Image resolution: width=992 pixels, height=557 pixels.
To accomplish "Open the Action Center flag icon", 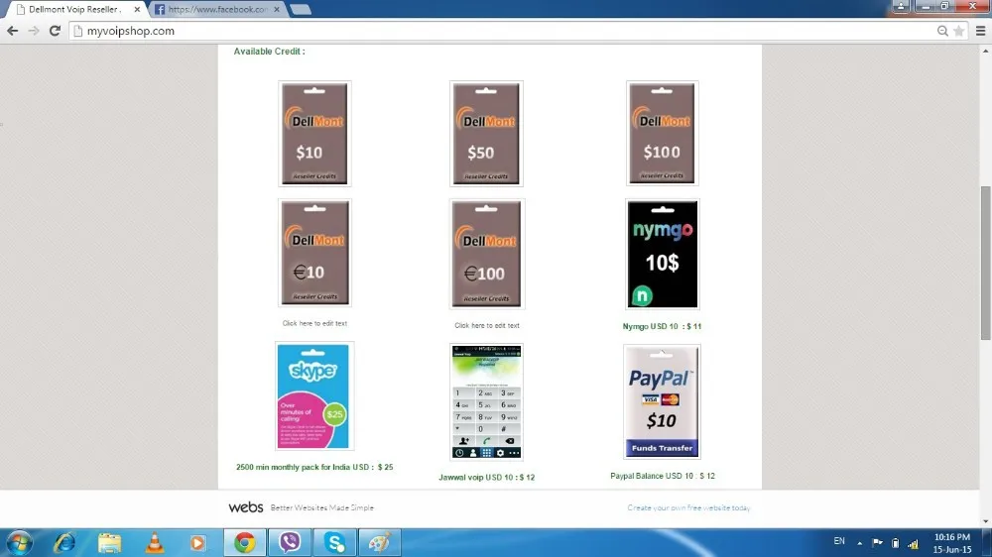I will (878, 542).
